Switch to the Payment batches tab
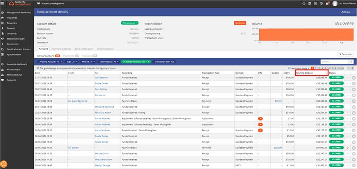The height and width of the screenshot is (169, 357). click(61, 49)
